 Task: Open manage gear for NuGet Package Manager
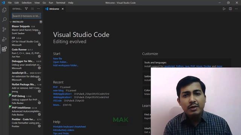[39, 91]
